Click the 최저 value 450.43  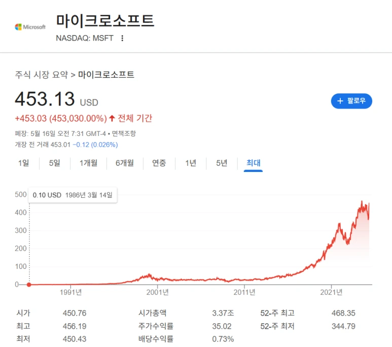tap(75, 339)
